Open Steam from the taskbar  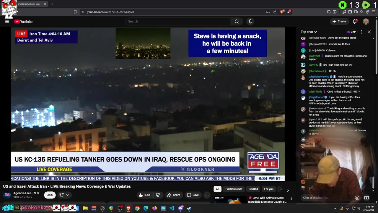tap(189, 208)
